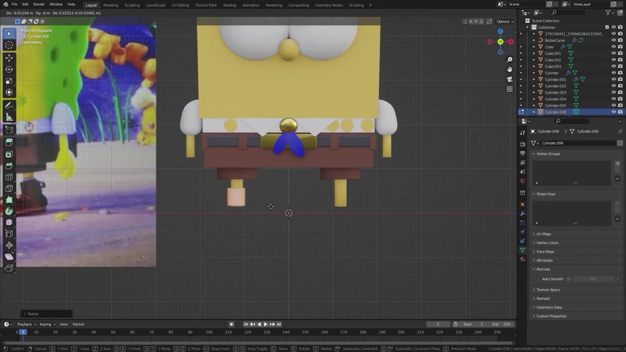Open the Edit menu
The width and height of the screenshot is (626, 352).
coord(25,4)
